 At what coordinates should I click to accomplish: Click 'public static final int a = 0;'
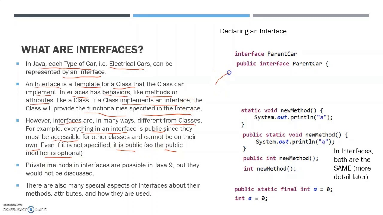(x=283, y=189)
